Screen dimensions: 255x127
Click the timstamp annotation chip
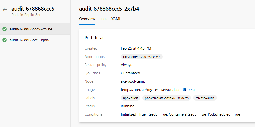coord(142,57)
